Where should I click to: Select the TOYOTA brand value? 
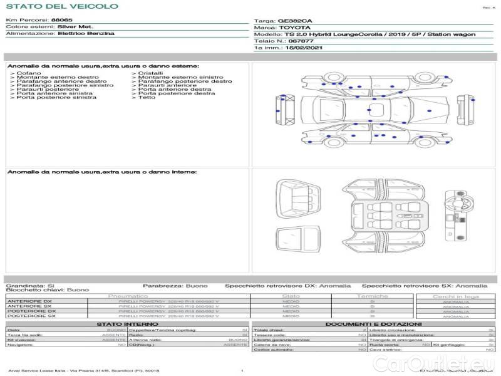coord(294,28)
